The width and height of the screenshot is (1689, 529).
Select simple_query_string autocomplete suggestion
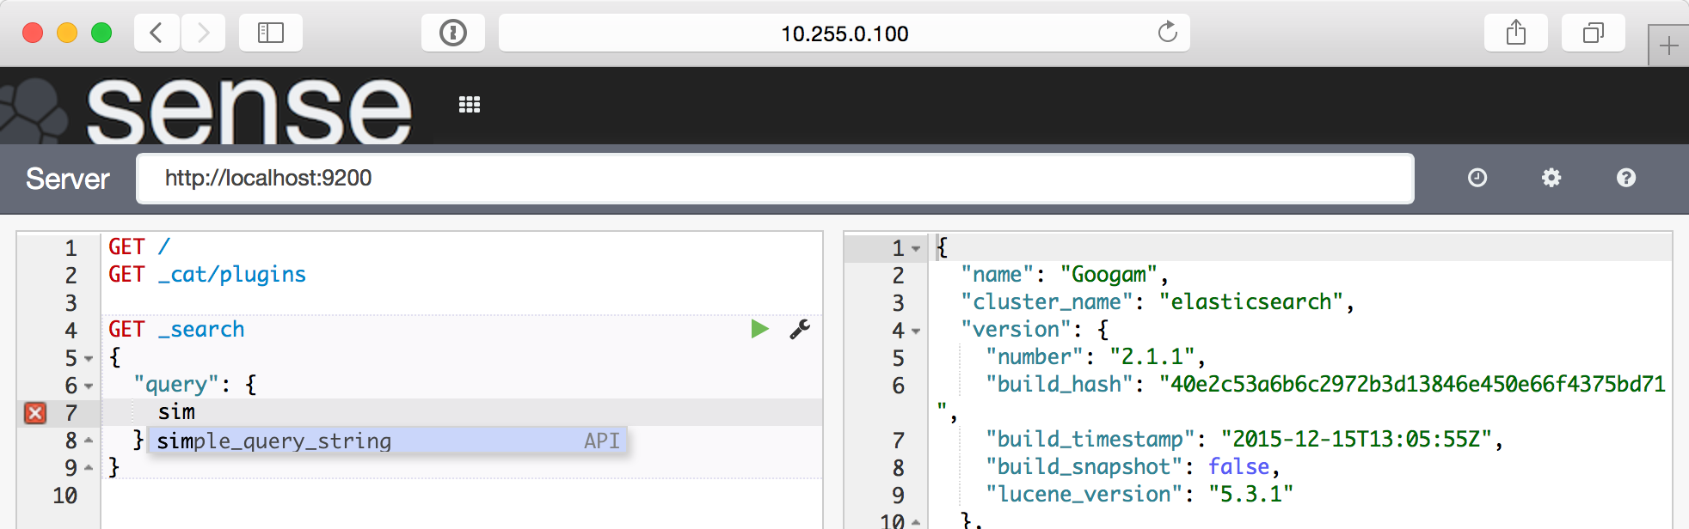click(x=387, y=441)
